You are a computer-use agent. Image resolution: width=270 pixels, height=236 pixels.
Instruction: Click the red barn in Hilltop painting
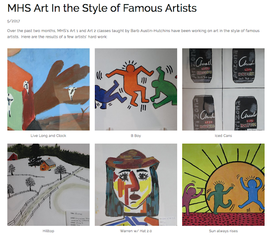point(13,156)
